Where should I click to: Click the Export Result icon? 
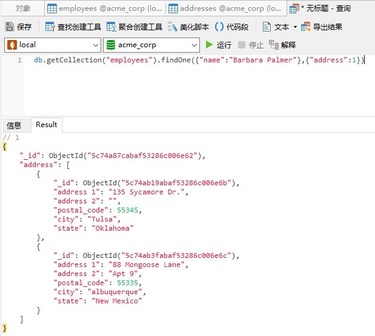coord(306,27)
